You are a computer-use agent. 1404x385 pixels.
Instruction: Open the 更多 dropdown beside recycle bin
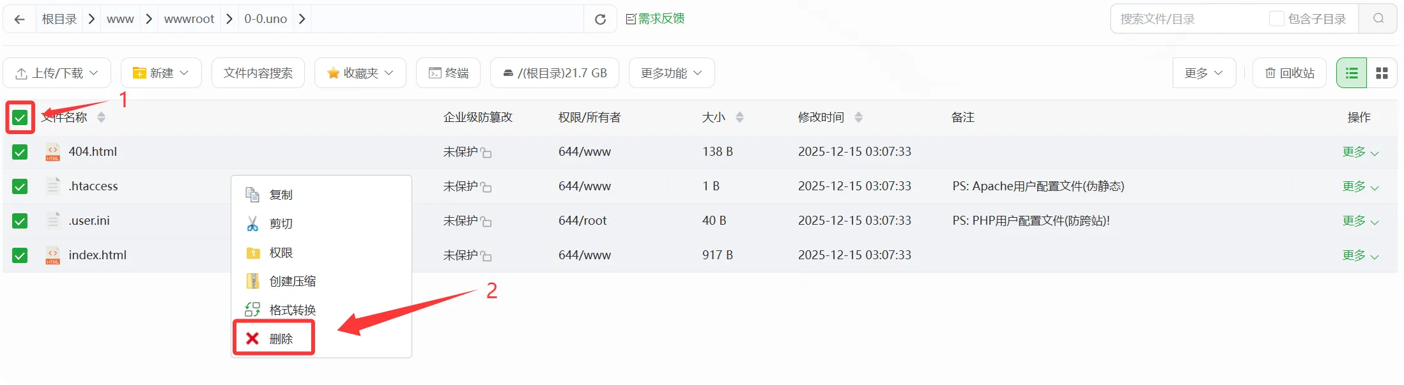[1204, 73]
